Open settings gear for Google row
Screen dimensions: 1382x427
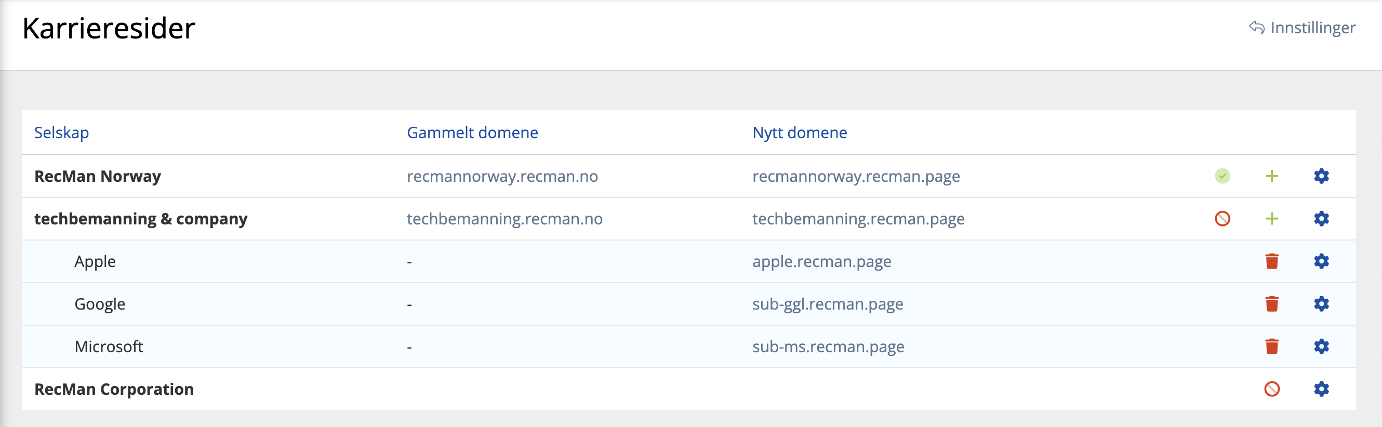[x=1321, y=303]
